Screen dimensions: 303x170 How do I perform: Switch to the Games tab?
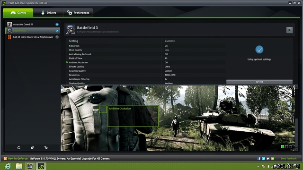(x=18, y=13)
